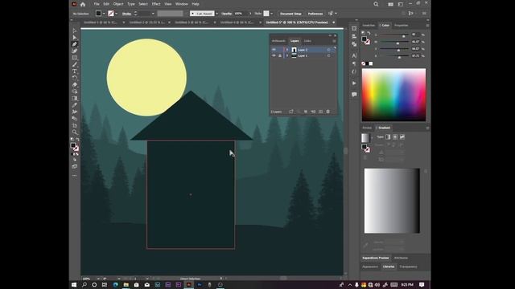
Task: Open the search icon in top bar
Action: (376, 4)
